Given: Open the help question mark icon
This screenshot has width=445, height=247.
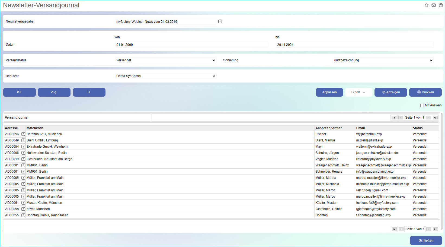Looking at the screenshot, I should (441, 5).
